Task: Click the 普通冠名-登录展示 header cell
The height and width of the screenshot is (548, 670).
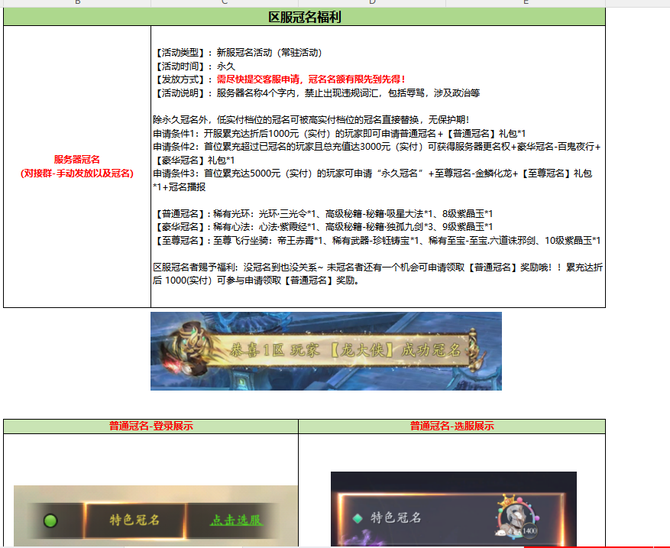Action: tap(151, 426)
